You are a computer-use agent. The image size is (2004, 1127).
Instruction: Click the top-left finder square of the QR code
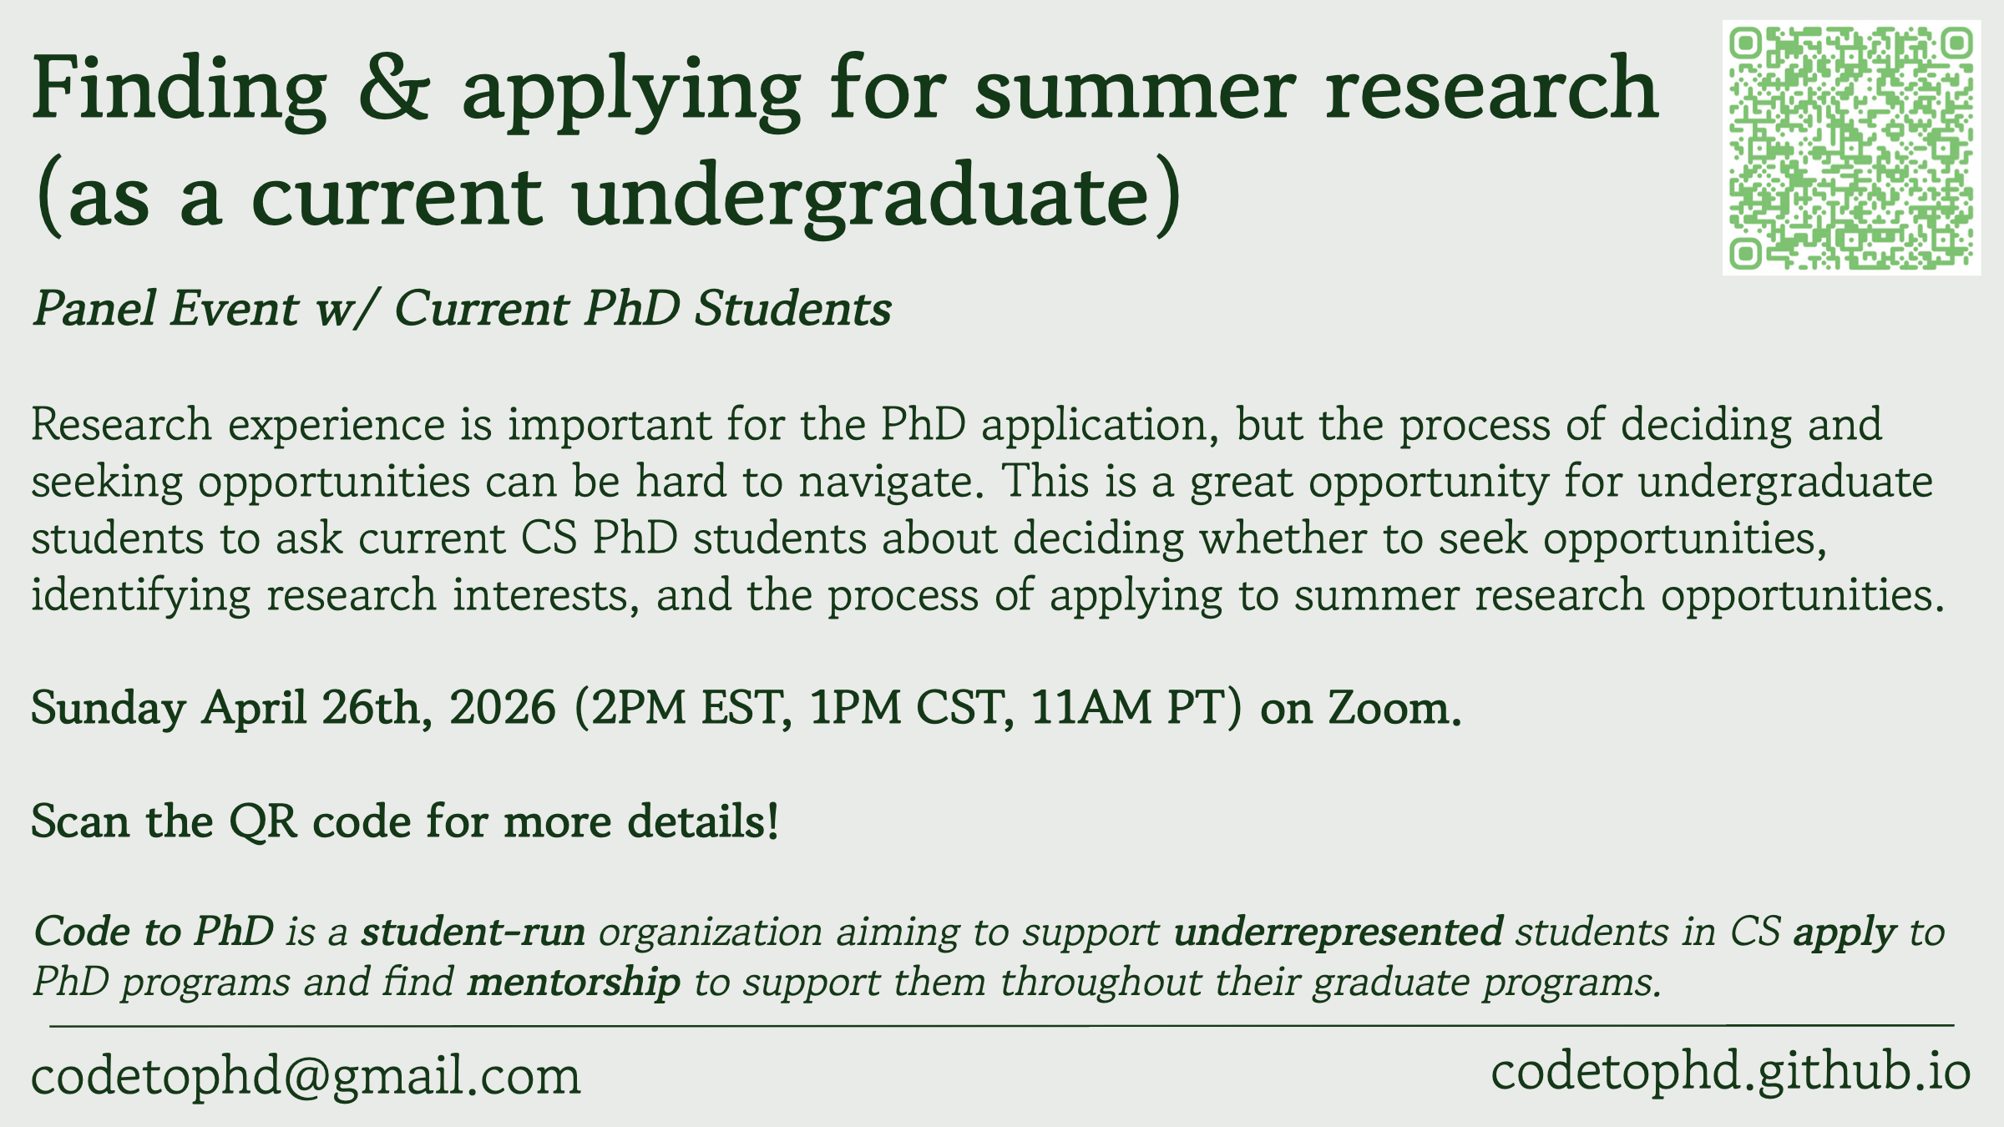(x=1746, y=43)
